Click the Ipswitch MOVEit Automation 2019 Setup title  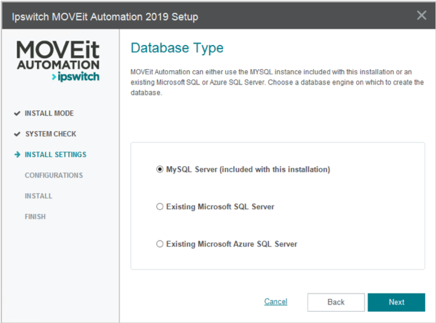(x=105, y=16)
